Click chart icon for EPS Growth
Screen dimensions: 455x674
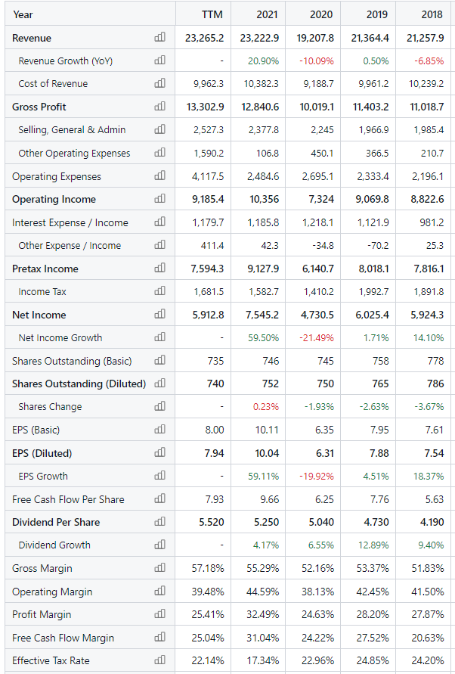tap(159, 475)
